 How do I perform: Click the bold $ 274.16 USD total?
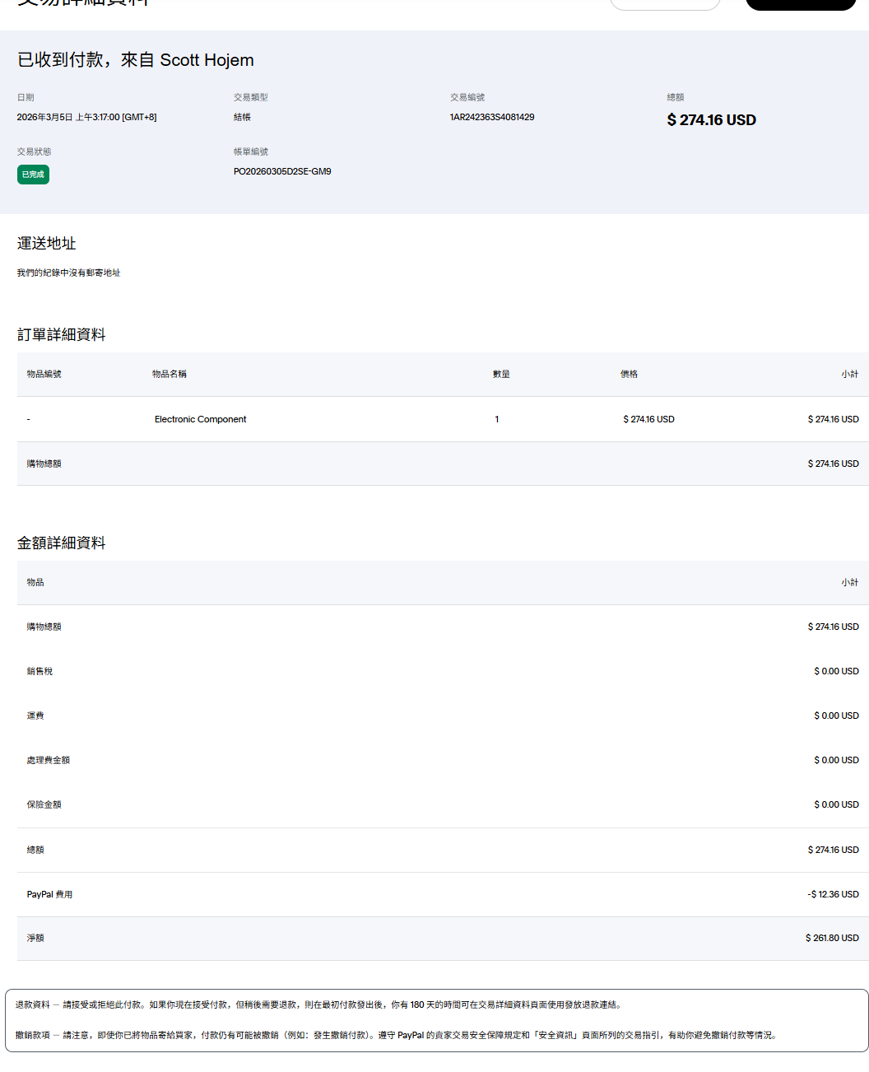point(711,120)
